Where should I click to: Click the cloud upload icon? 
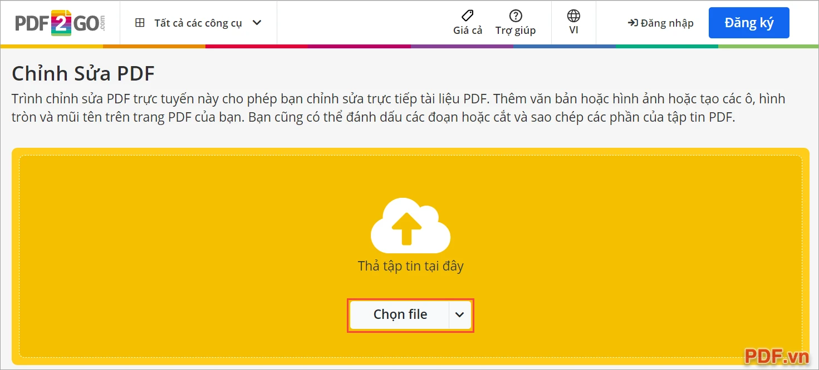coord(410,226)
